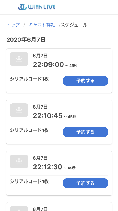Reserve the 22:09:00 slot with 予約する
The image size is (118, 211).
[x=86, y=81]
